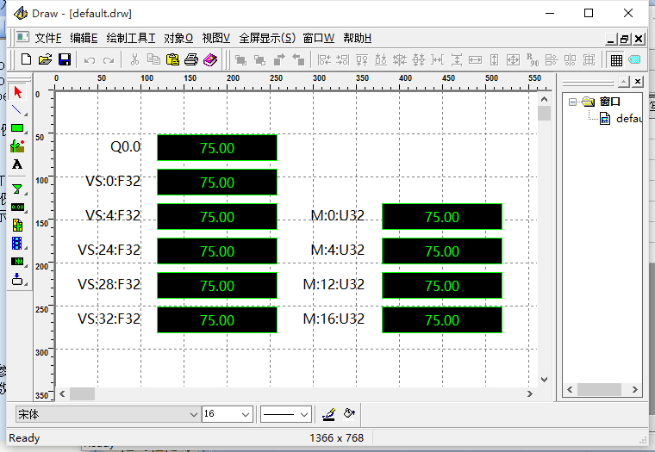Click the paint bucket fill color icon
Image resolution: width=655 pixels, height=452 pixels.
click(x=349, y=414)
